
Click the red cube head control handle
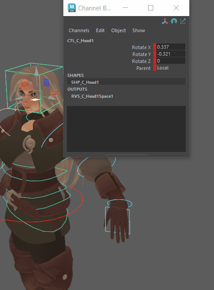25,82
